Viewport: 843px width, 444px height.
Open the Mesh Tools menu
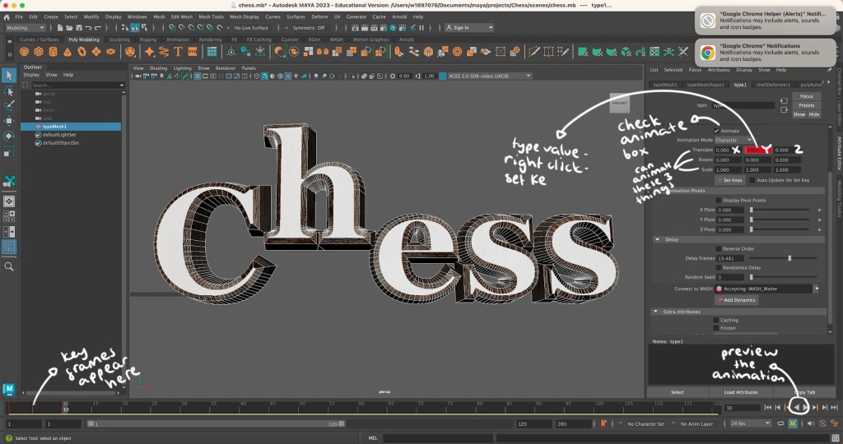point(211,16)
